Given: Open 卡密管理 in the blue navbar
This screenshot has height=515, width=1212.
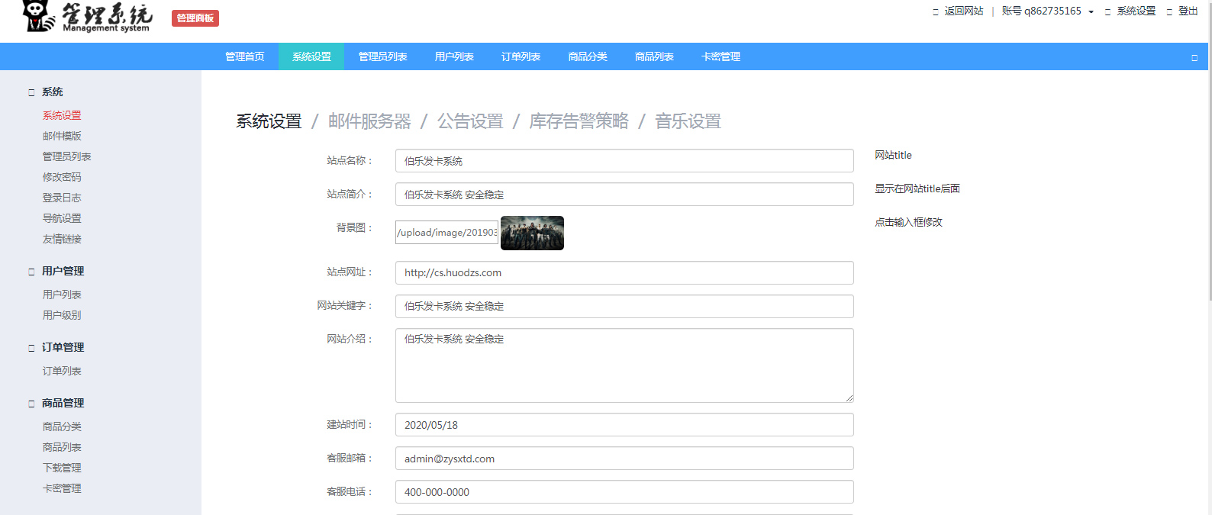Looking at the screenshot, I should click(720, 56).
